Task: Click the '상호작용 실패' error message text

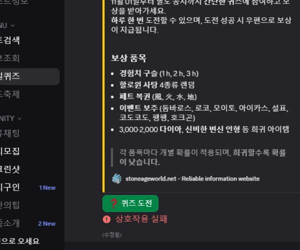Action: pyautogui.click(x=141, y=219)
